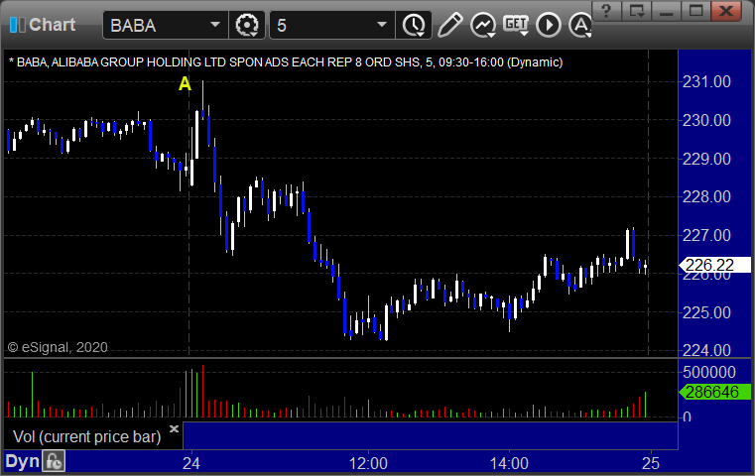Click the 230.00 price axis label
Image resolution: width=755 pixels, height=476 pixels.
pos(706,120)
